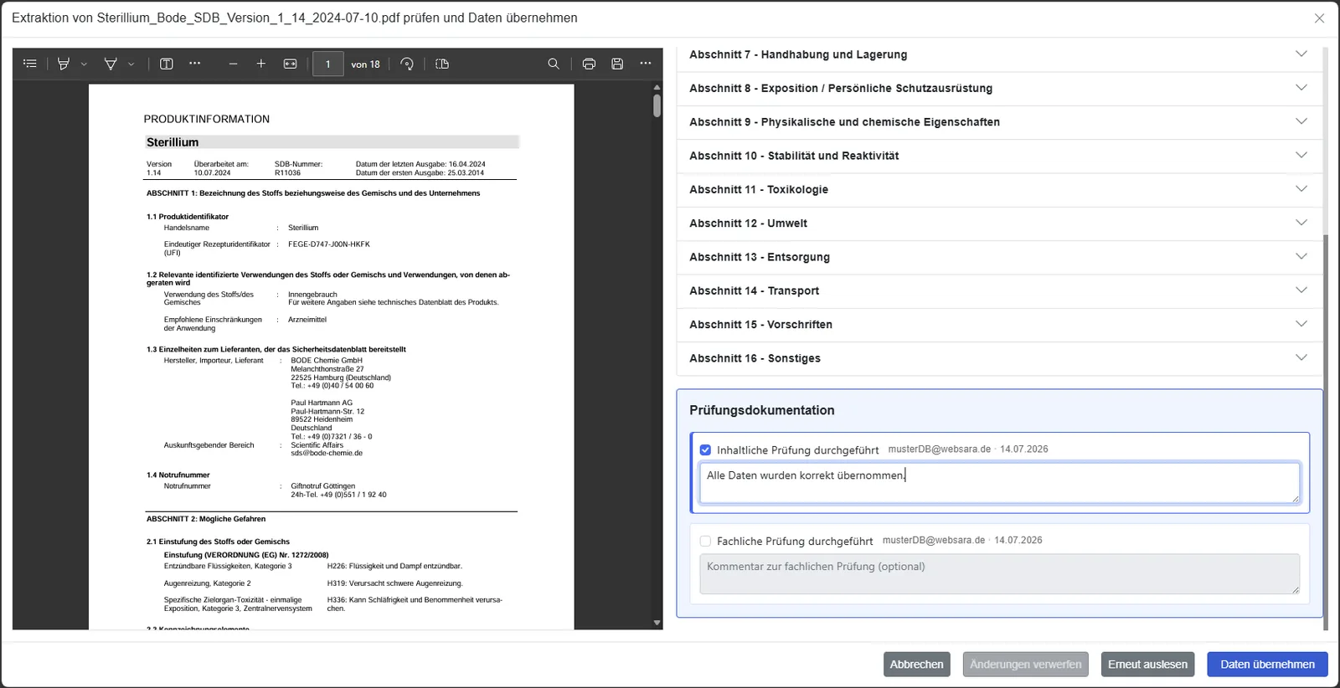Select the PDF draw tool

coord(111,64)
